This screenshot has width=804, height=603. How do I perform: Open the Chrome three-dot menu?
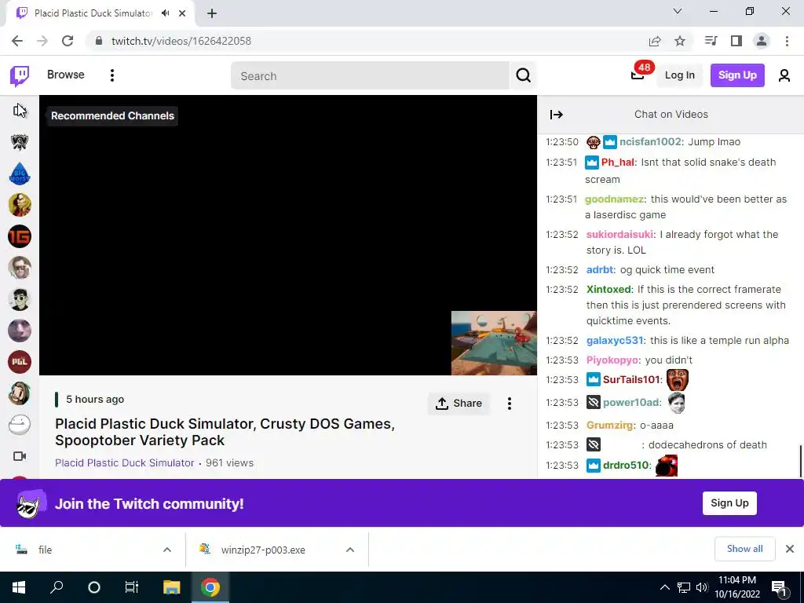pyautogui.click(x=787, y=41)
